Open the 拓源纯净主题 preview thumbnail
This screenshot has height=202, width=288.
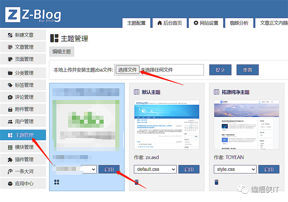tap(247, 125)
